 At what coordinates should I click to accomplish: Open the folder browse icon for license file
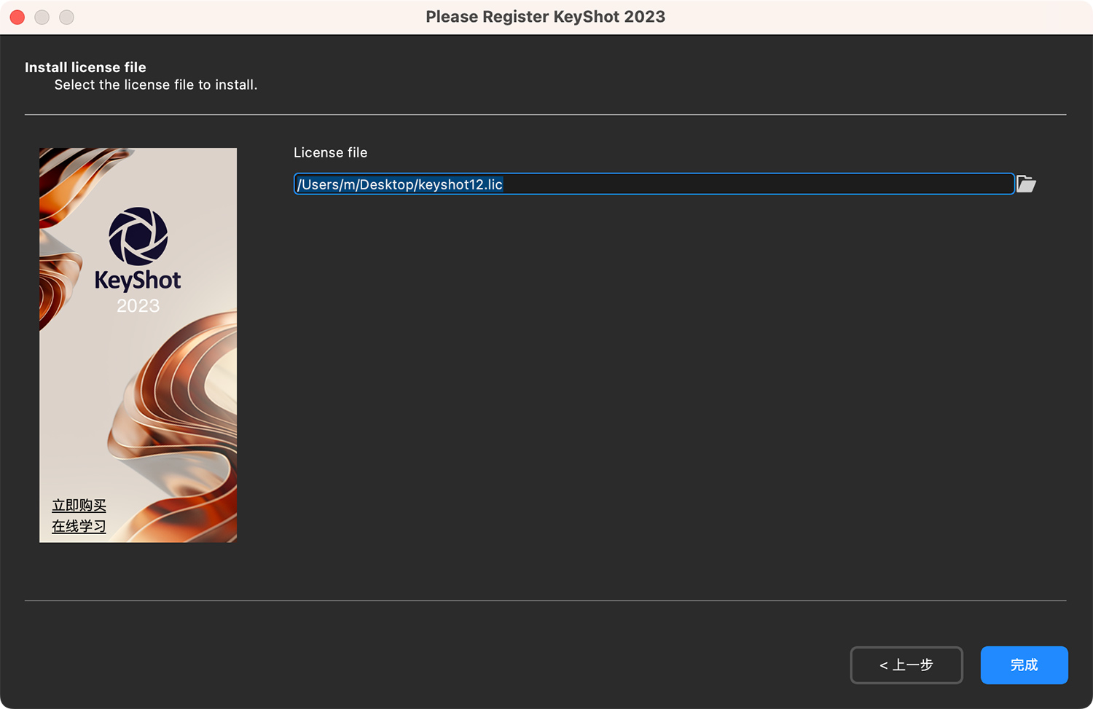coord(1026,184)
